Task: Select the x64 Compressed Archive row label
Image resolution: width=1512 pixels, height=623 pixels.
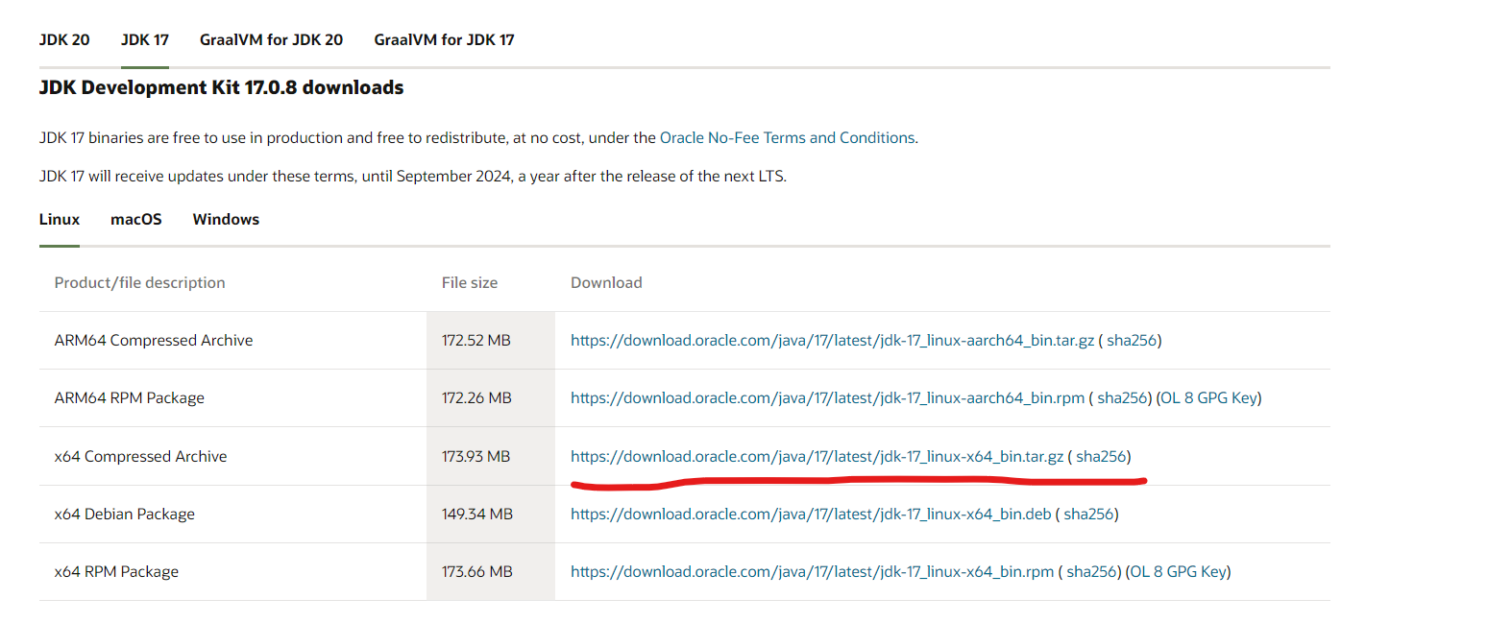Action: tap(141, 456)
